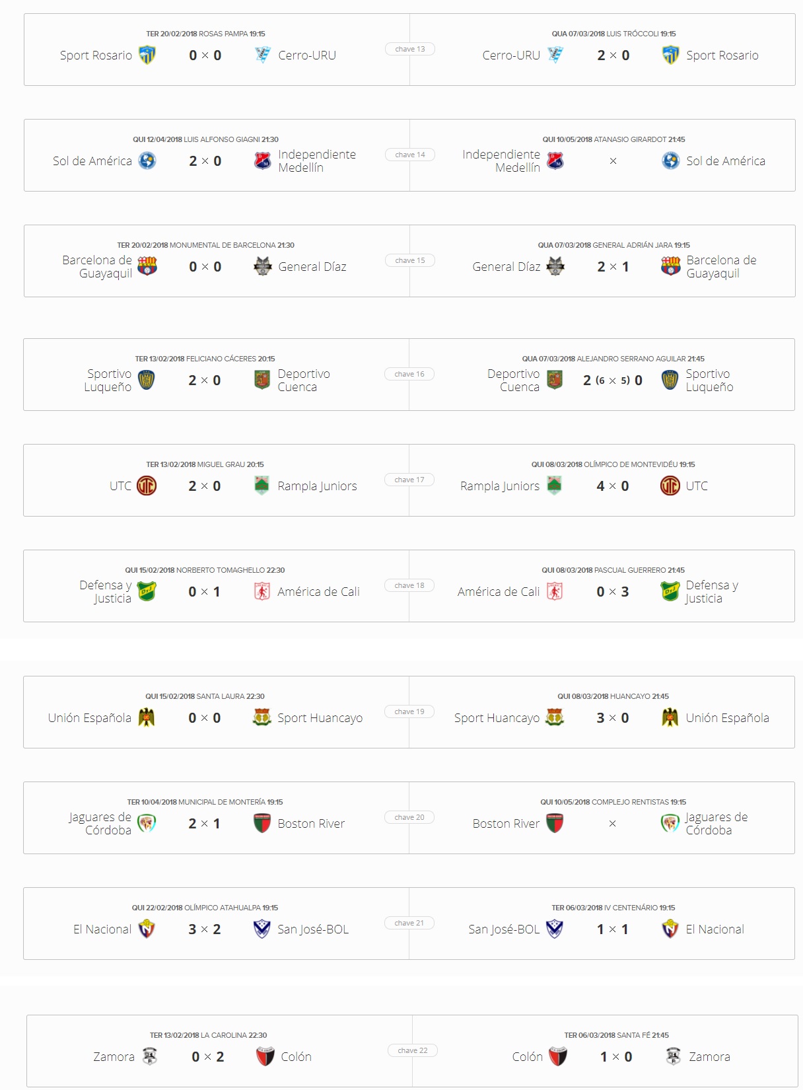Click América de Cali team name in first leg
Screen dimensions: 803x1090
(x=318, y=592)
